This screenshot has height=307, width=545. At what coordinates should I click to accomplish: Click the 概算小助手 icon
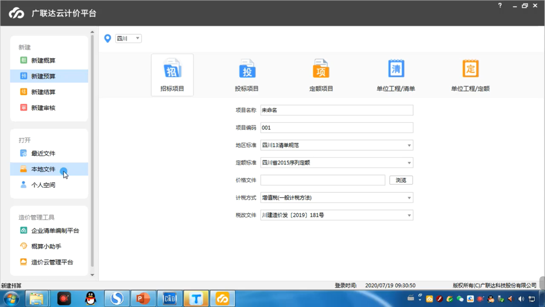pos(24,246)
